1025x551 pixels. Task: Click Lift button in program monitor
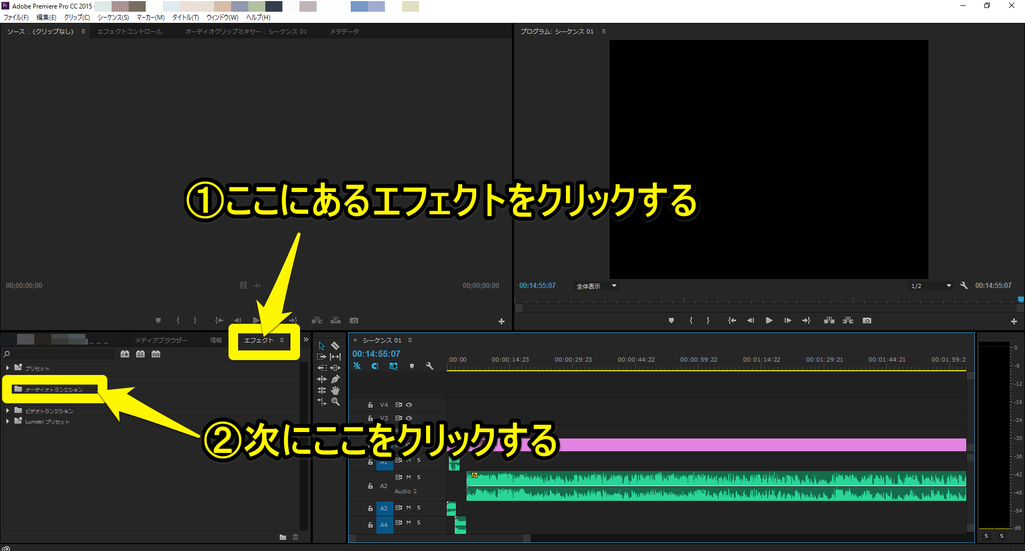(829, 321)
